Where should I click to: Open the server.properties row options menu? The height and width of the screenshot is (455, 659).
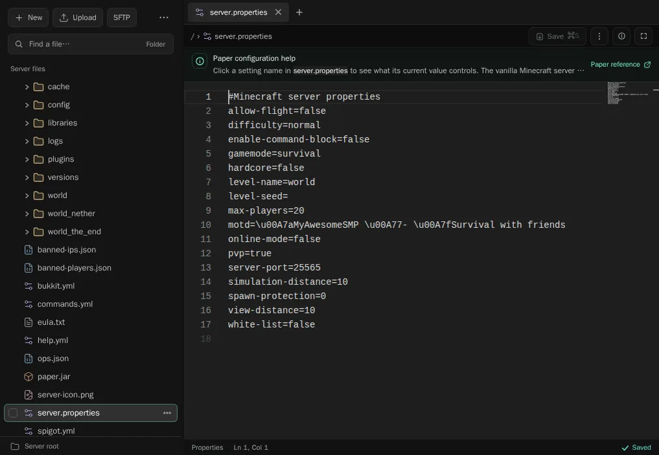(x=167, y=413)
